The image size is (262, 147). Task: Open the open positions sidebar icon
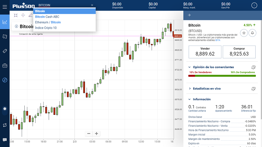[x=4, y=36]
